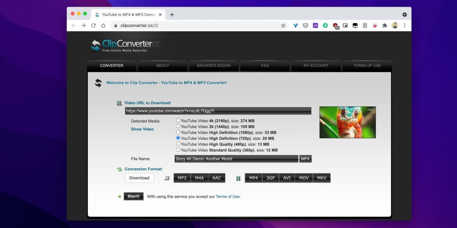The image size is (457, 228).
Task: Expand the tab search arrow in title bar
Action: pos(404,14)
